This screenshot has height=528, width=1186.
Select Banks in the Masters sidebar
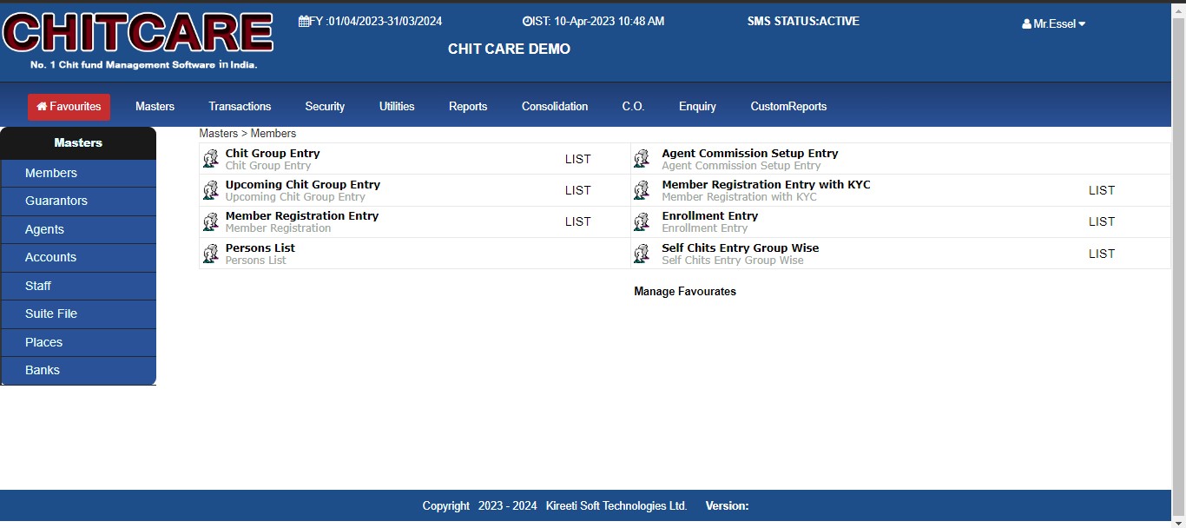tap(43, 370)
